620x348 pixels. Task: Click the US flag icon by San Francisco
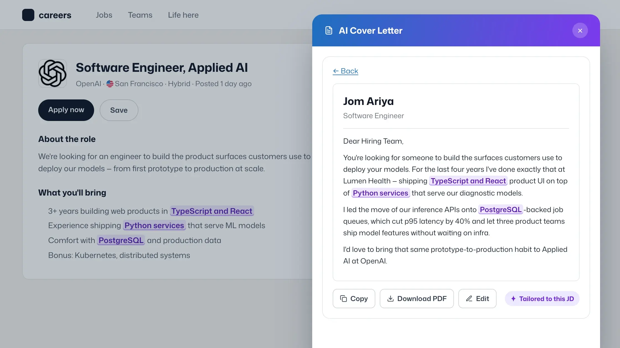[x=110, y=84]
